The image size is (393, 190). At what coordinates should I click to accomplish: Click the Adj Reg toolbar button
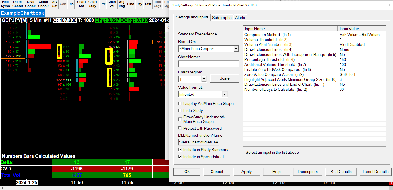point(122,4)
